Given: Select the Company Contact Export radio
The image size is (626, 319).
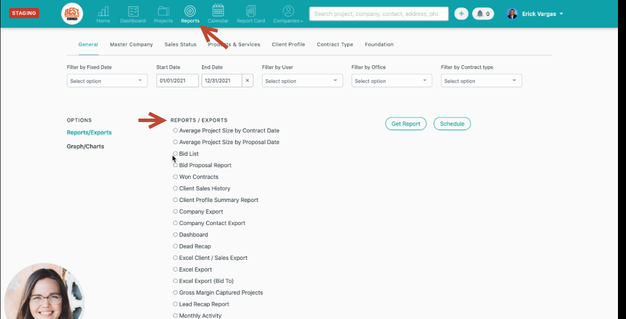Looking at the screenshot, I should point(175,223).
